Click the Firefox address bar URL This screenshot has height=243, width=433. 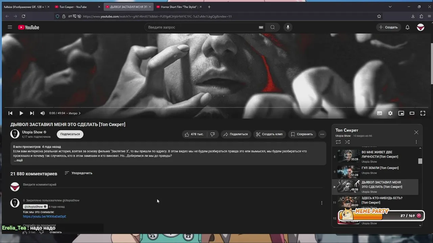157,16
